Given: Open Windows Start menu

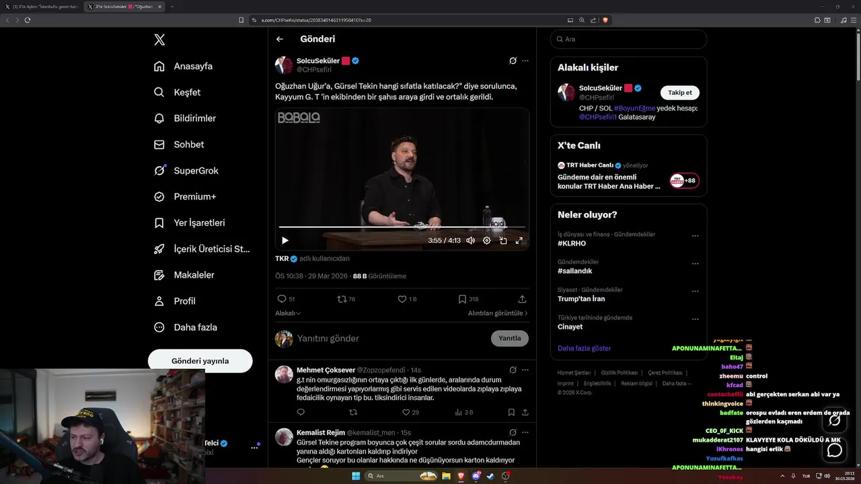Looking at the screenshot, I should (x=356, y=476).
